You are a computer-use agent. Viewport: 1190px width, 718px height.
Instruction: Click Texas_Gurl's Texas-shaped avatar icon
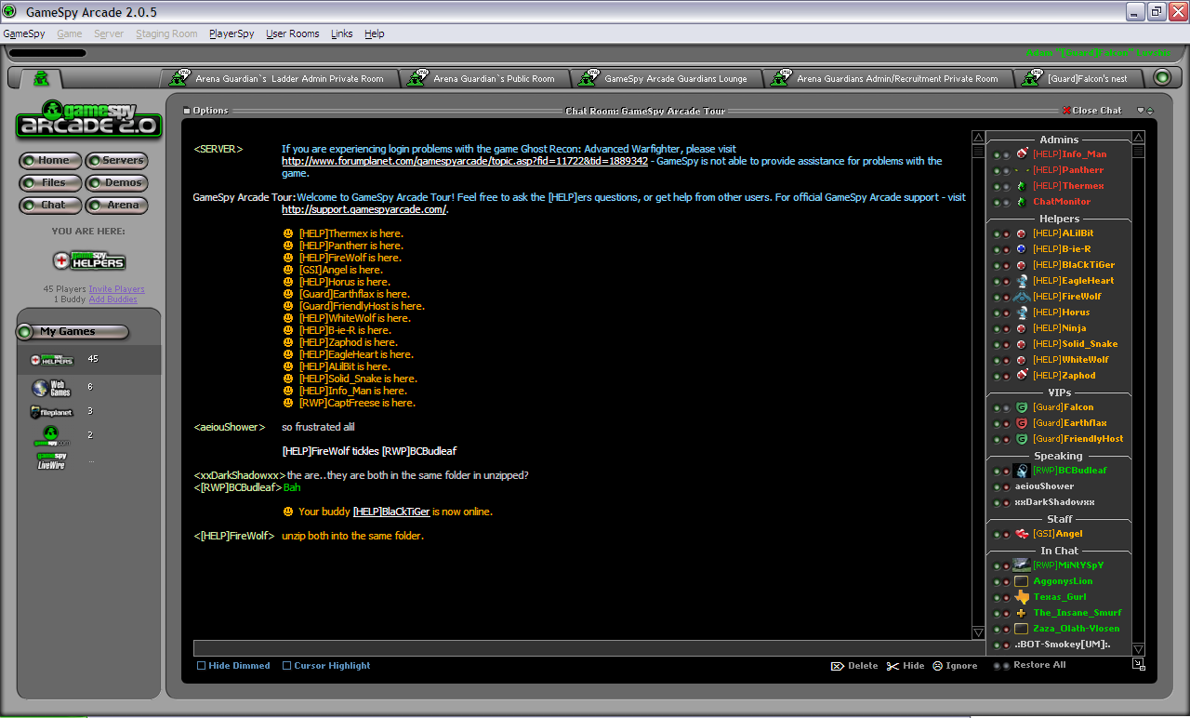[1022, 597]
